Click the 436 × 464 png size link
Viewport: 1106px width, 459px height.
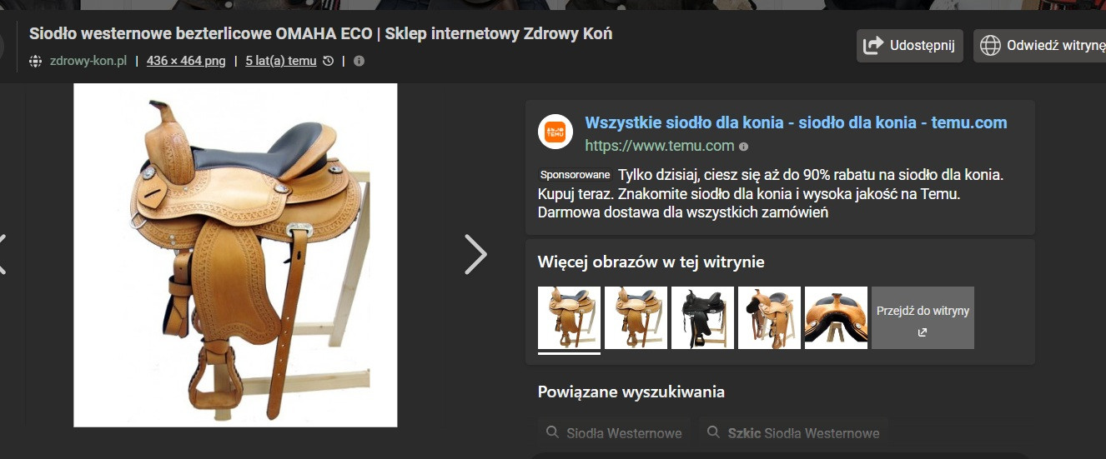point(186,61)
